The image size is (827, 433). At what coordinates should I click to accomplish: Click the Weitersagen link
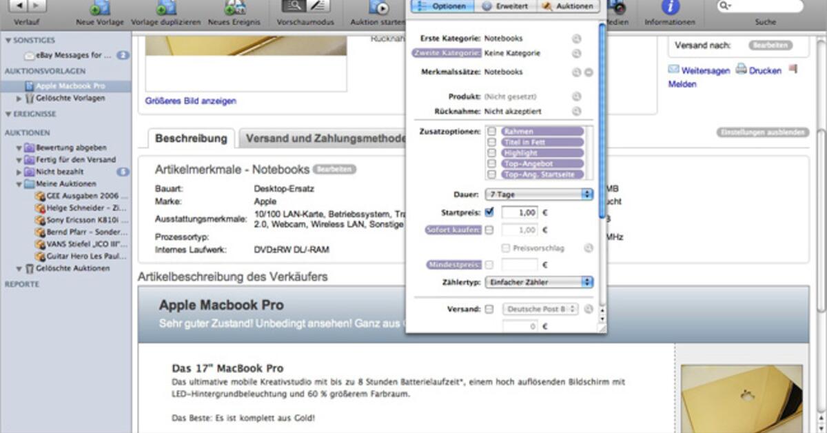(x=705, y=70)
